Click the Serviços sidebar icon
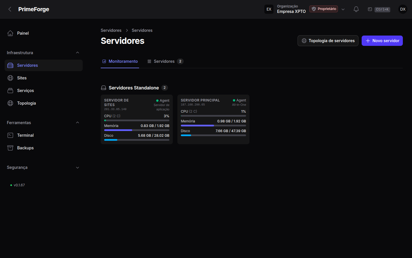Screen dimensions: 412x258 tap(10, 91)
